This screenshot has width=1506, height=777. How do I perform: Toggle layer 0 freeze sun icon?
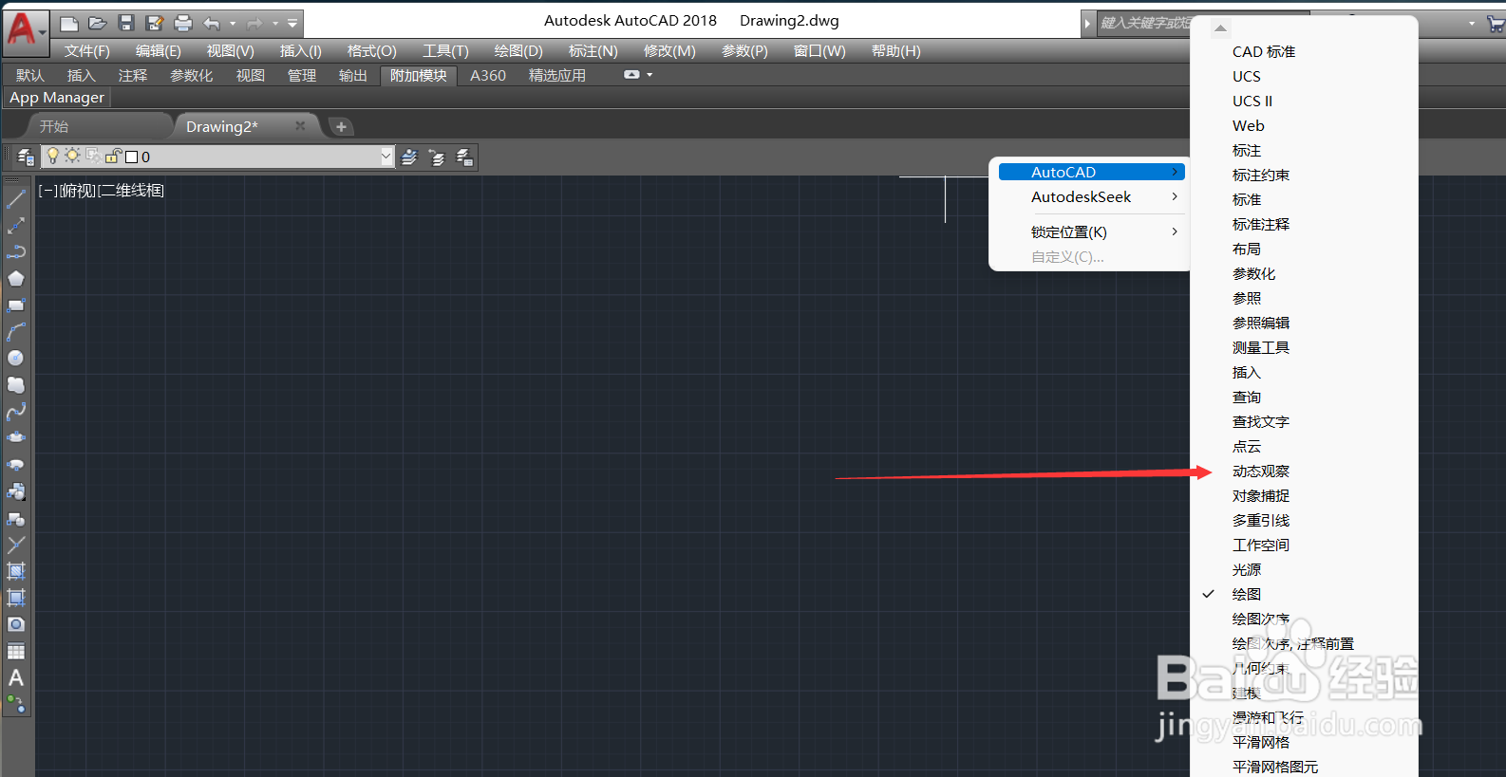point(72,156)
